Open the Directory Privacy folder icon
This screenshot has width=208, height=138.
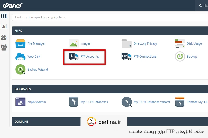coord(127,43)
